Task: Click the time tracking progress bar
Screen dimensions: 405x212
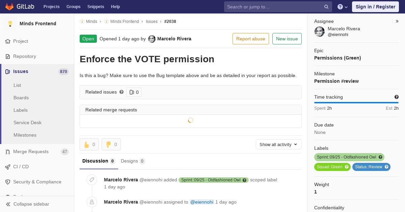Action: pyautogui.click(x=356, y=103)
